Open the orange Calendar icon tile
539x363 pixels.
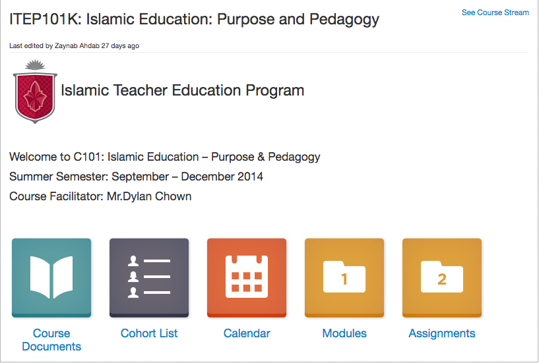coord(247,277)
